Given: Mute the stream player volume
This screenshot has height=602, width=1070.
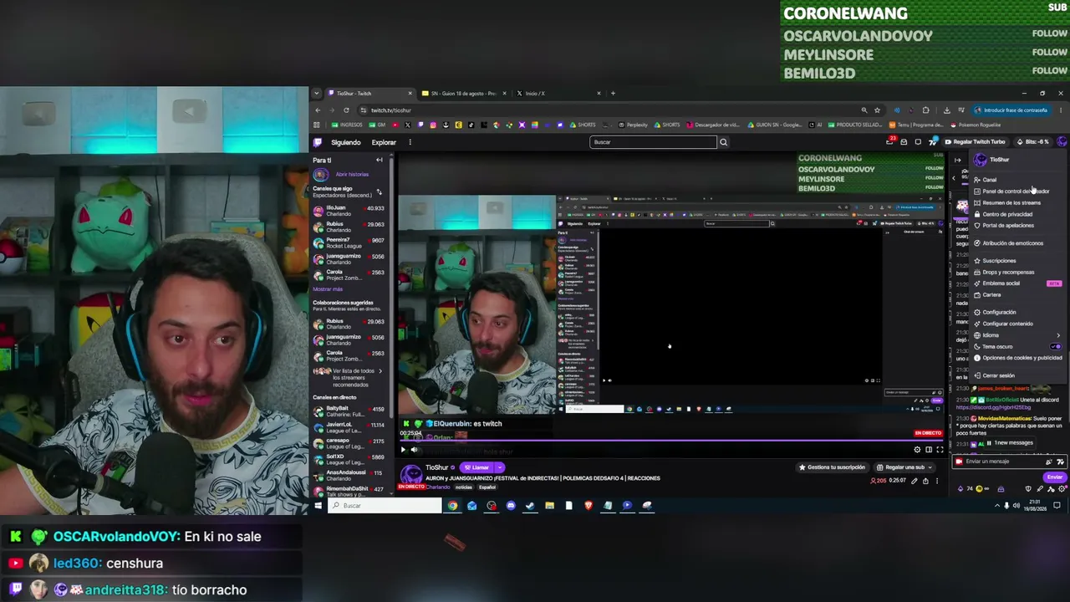Looking at the screenshot, I should 414,450.
